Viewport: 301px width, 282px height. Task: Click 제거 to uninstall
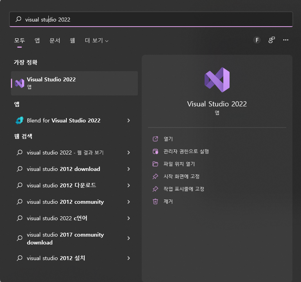168,201
